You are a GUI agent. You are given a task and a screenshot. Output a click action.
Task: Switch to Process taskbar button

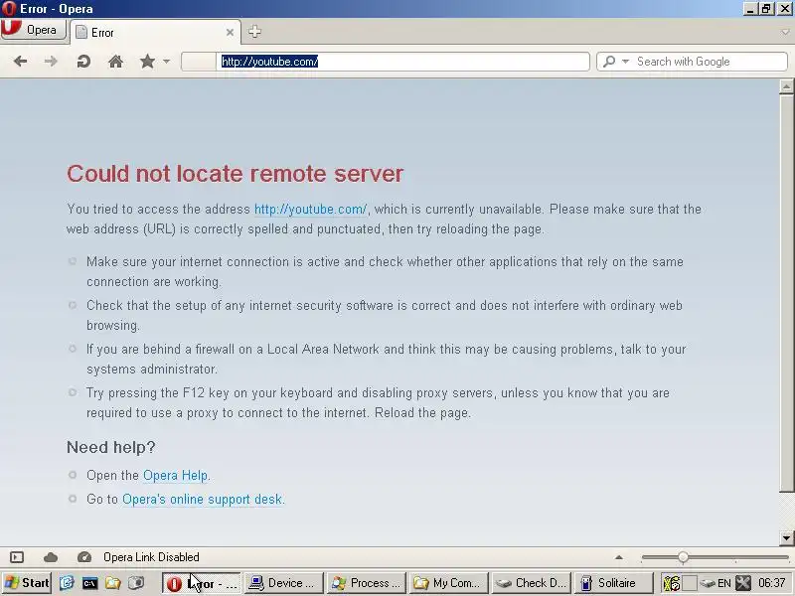[367, 583]
